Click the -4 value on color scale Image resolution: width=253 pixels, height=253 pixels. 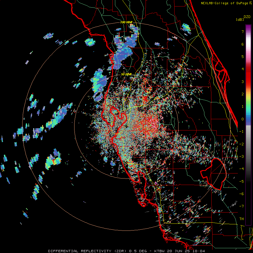click(241, 169)
